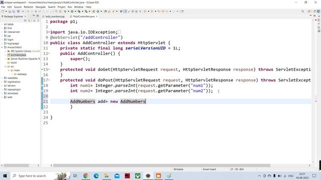Minimize the editor area

click(x=310, y=16)
